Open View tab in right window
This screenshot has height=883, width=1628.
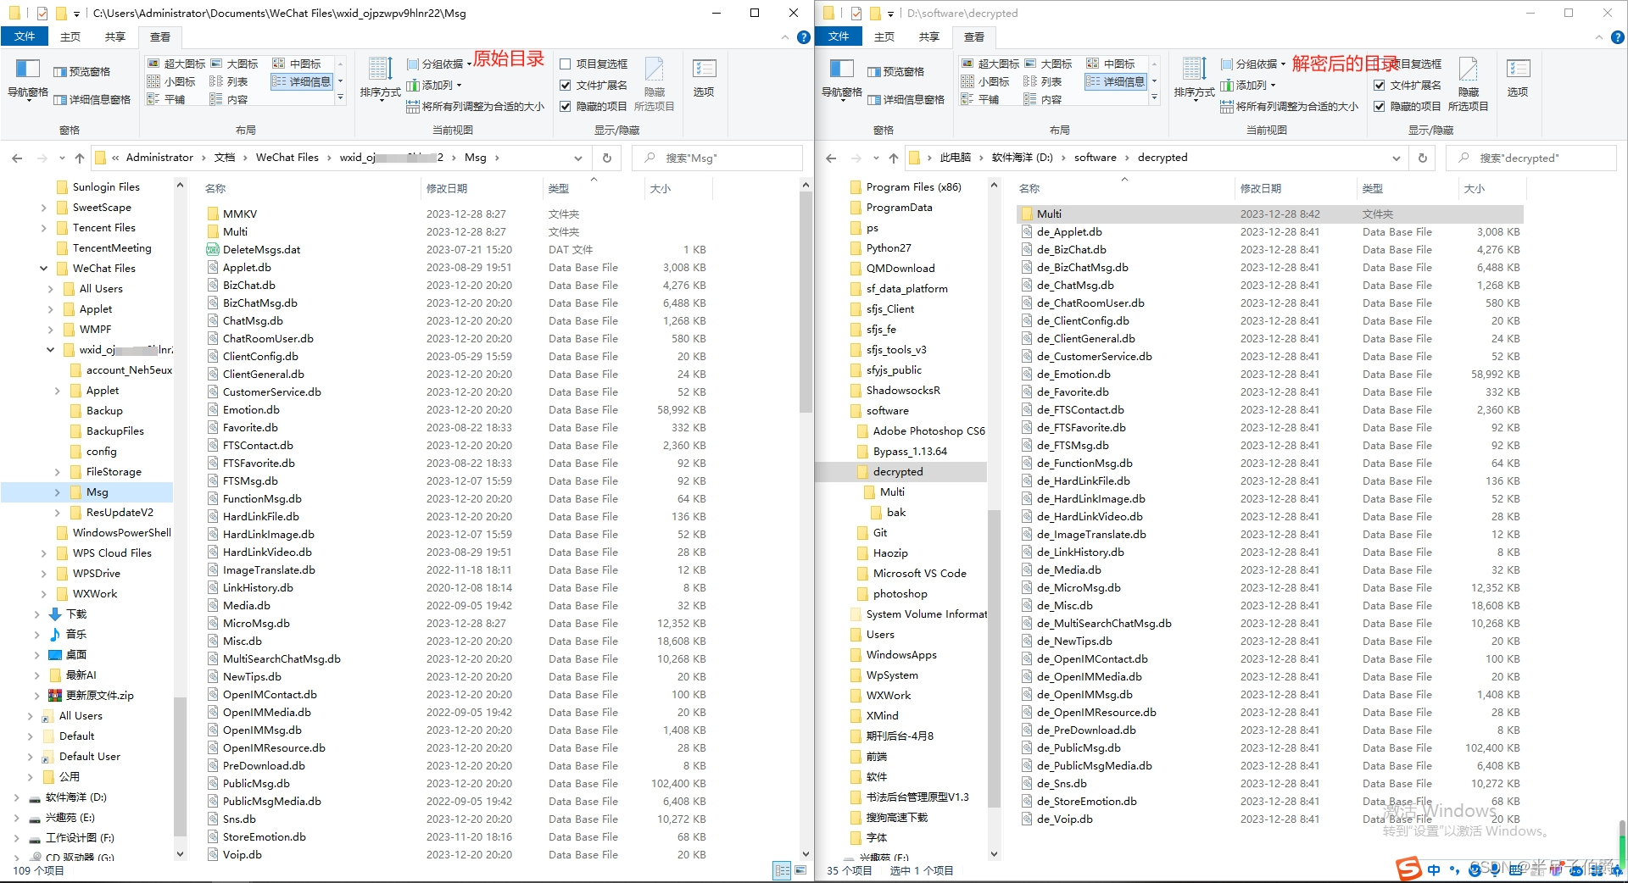974,36
